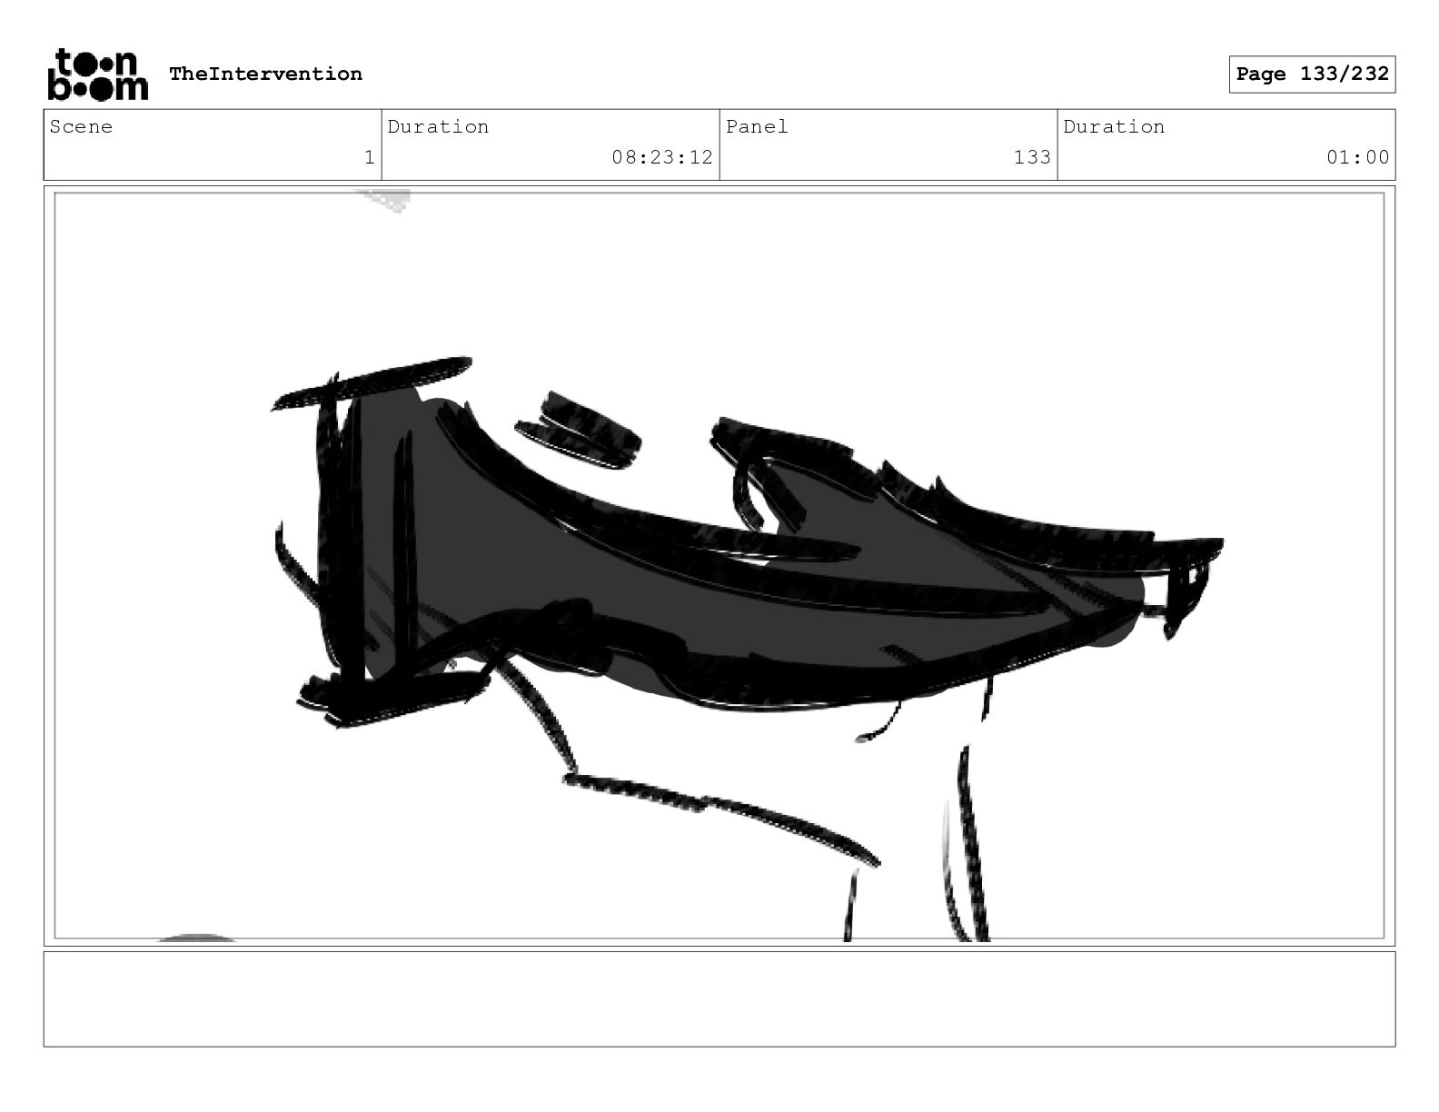Click the duration value '08:23:12'
The width and height of the screenshot is (1439, 1112).
tap(662, 157)
